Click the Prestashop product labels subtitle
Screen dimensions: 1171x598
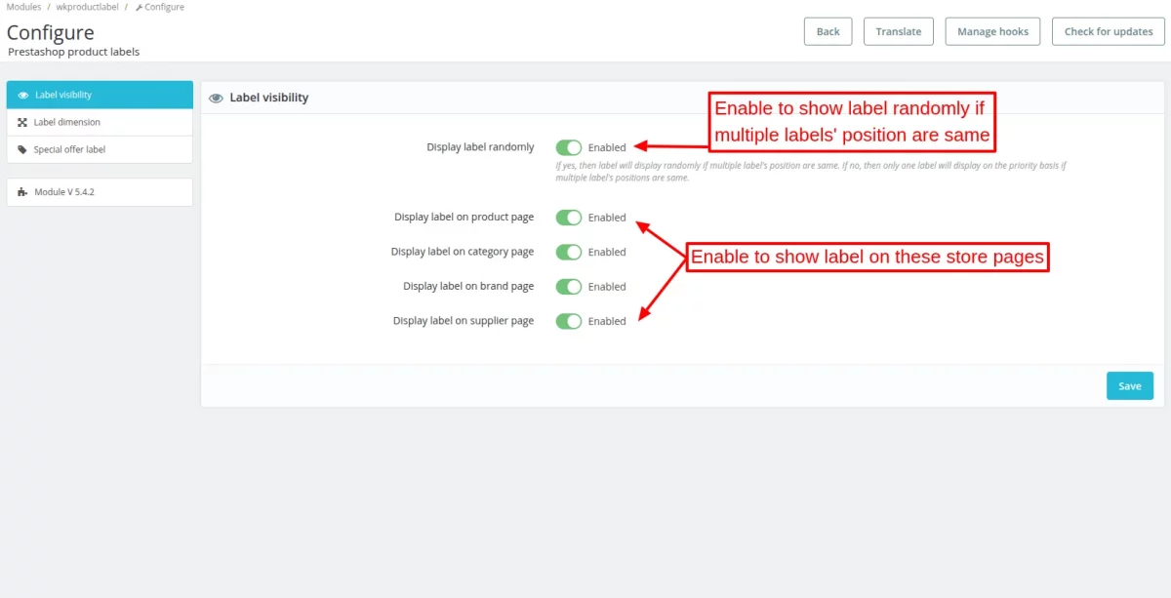(74, 52)
